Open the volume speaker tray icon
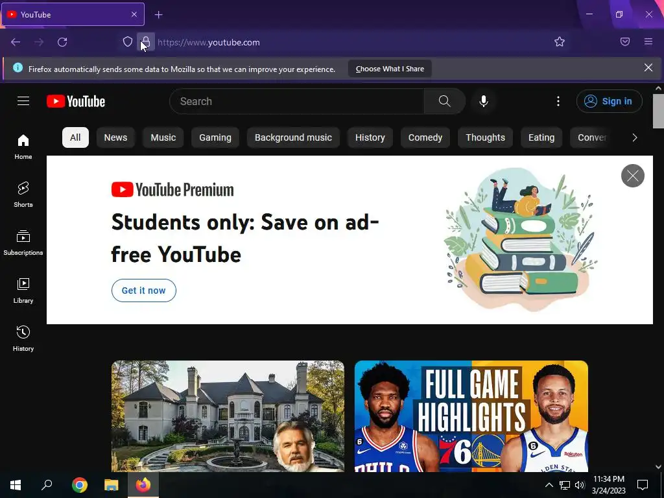664x498 pixels. [580, 485]
